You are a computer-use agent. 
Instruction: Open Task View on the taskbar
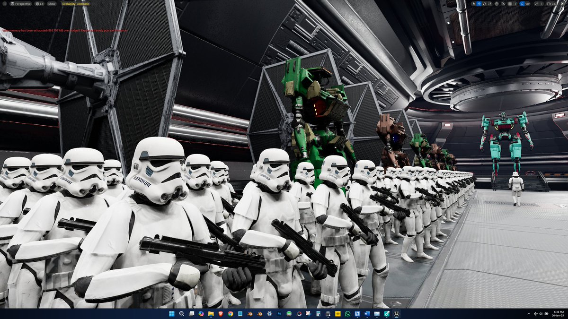[x=191, y=314]
